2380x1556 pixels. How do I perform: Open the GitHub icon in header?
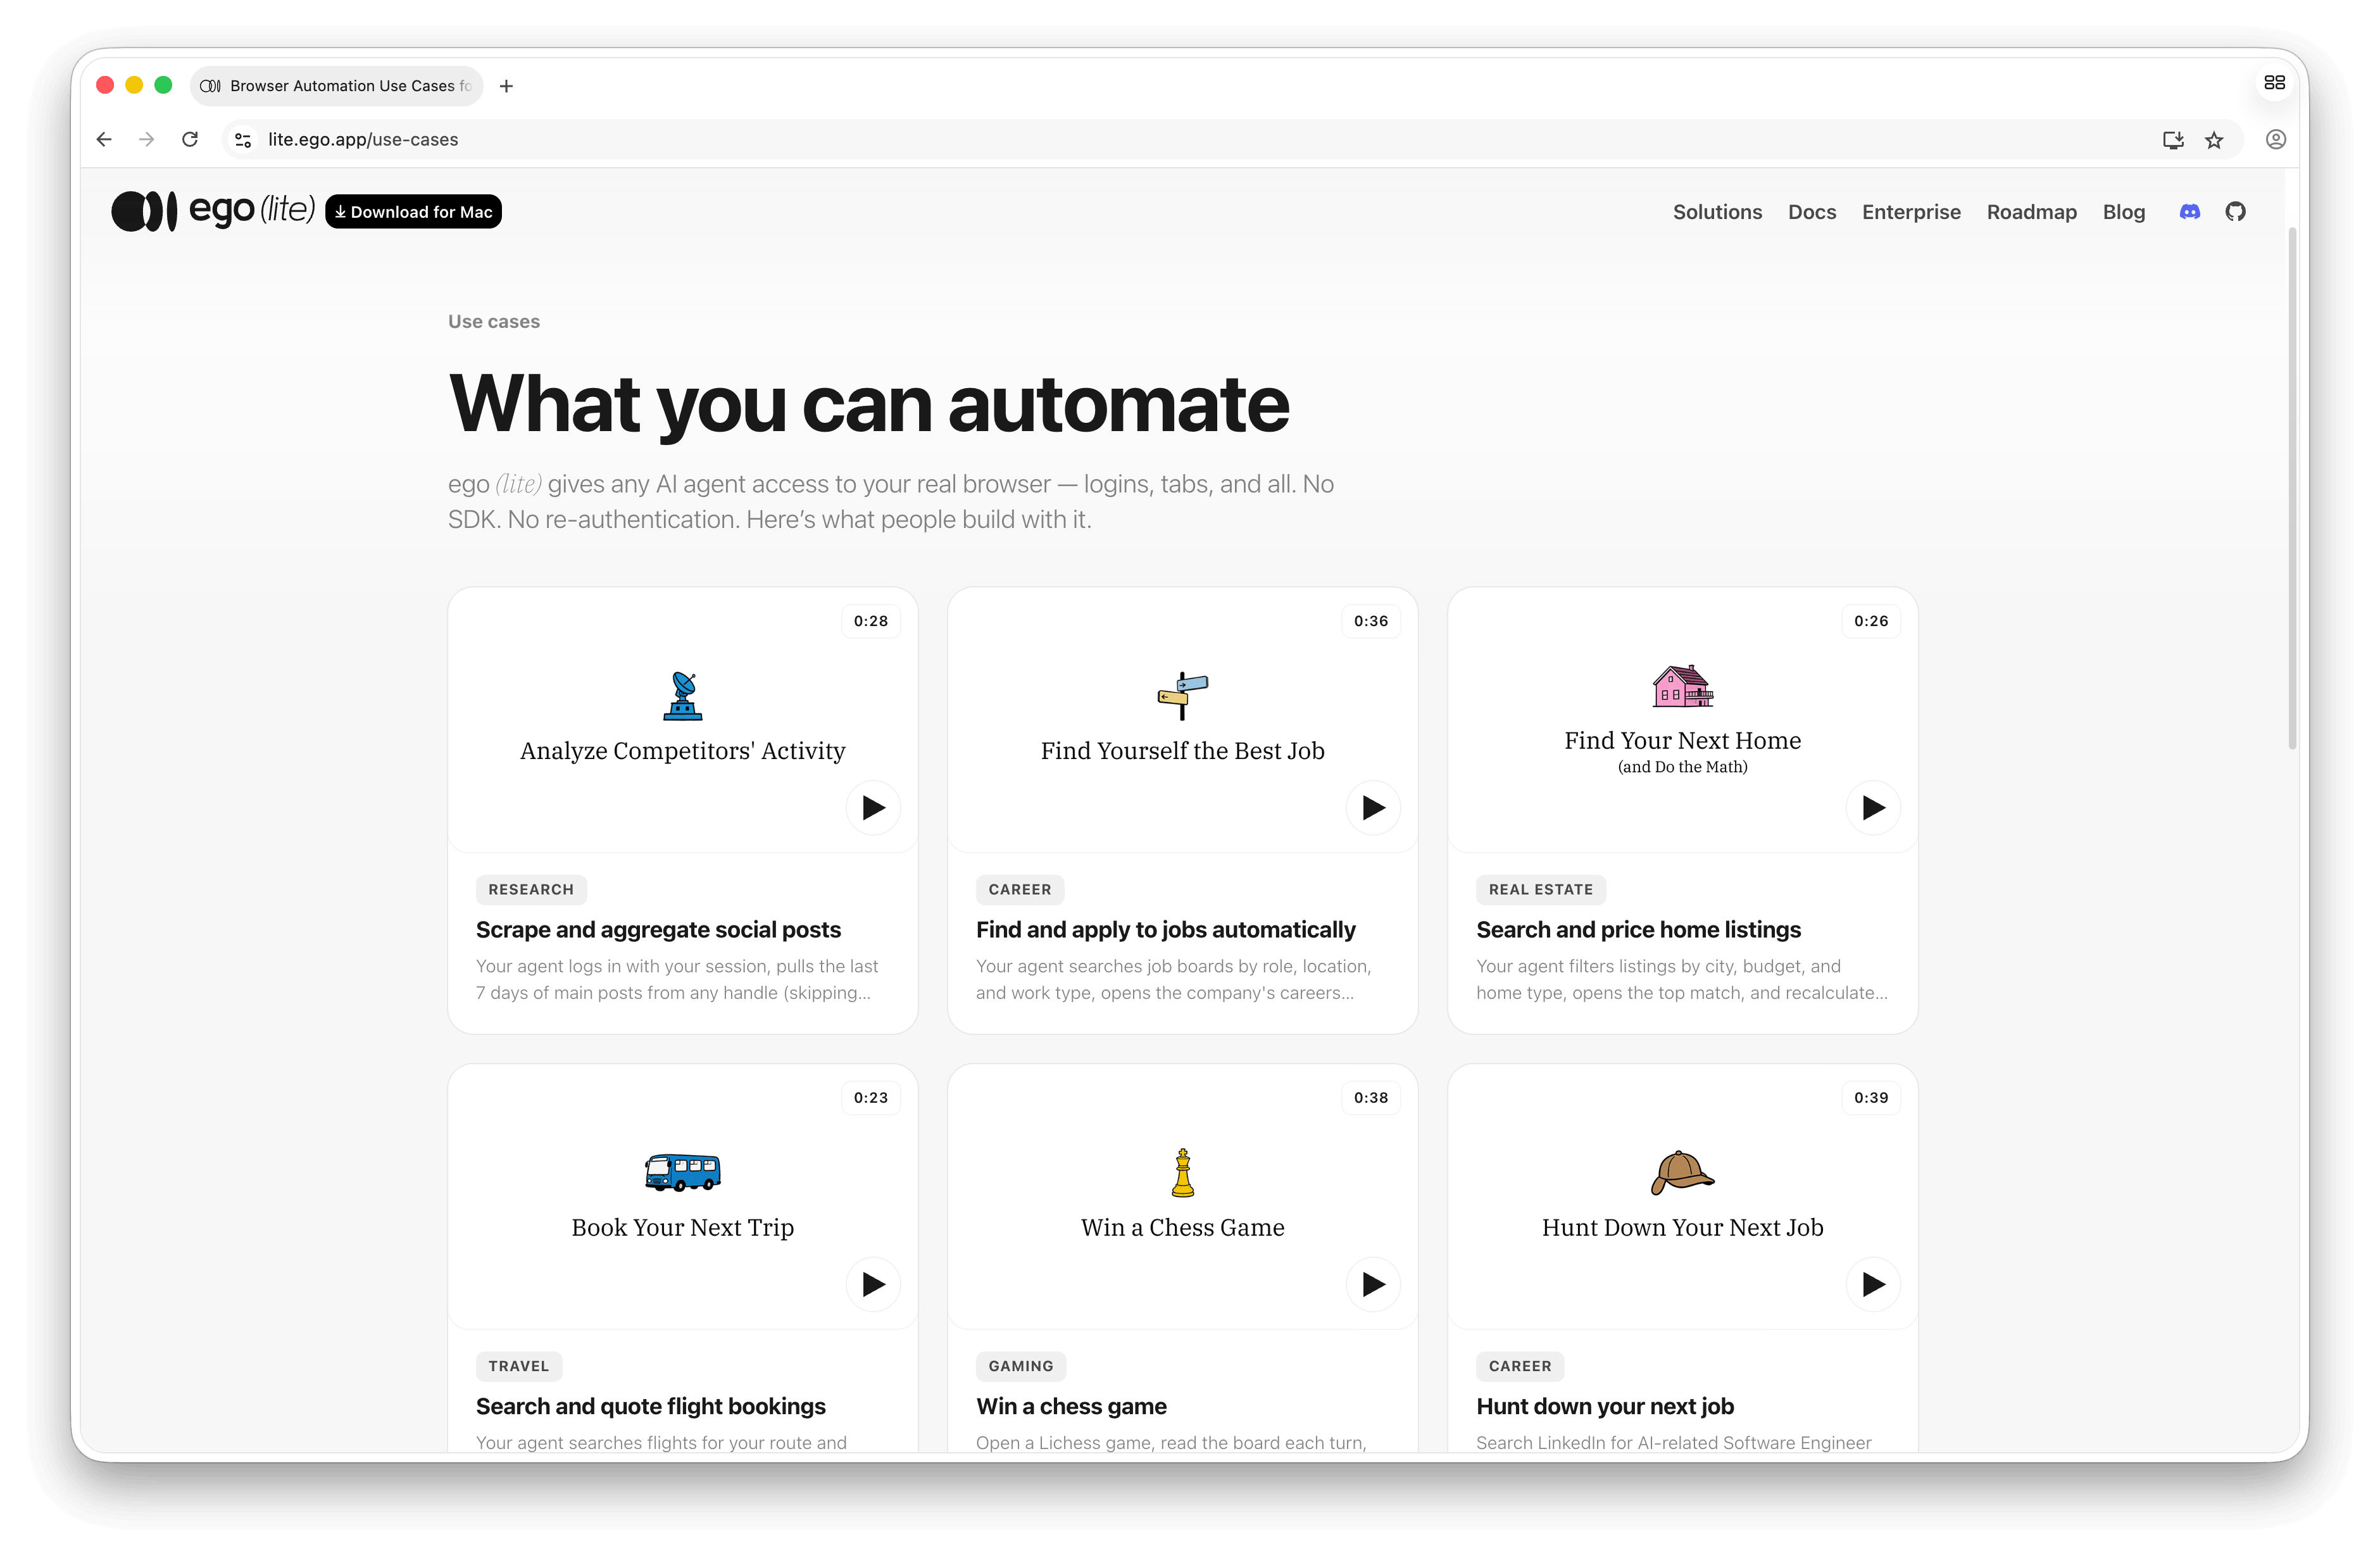point(2235,212)
